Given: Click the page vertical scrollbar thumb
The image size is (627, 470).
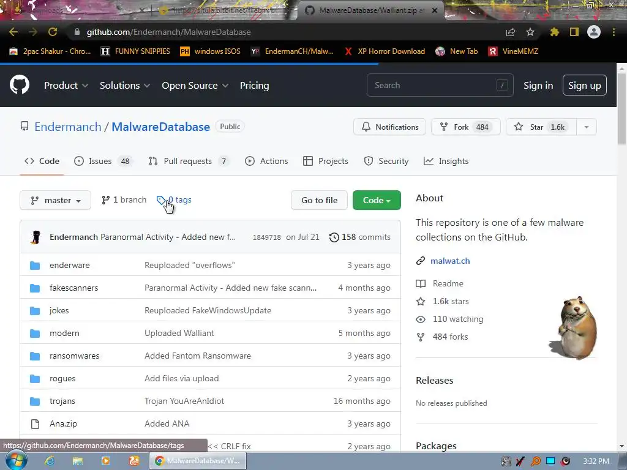Looking at the screenshot, I should click(621, 109).
